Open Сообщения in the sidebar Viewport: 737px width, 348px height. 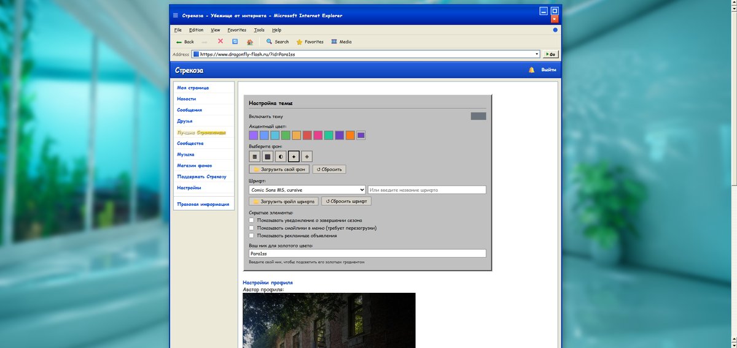(189, 110)
